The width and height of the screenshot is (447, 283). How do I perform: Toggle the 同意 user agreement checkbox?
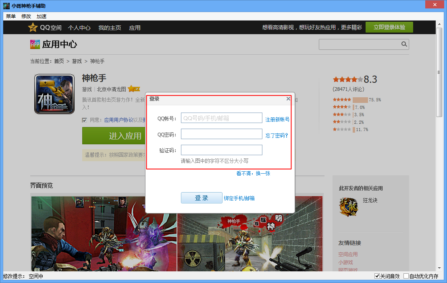click(84, 120)
